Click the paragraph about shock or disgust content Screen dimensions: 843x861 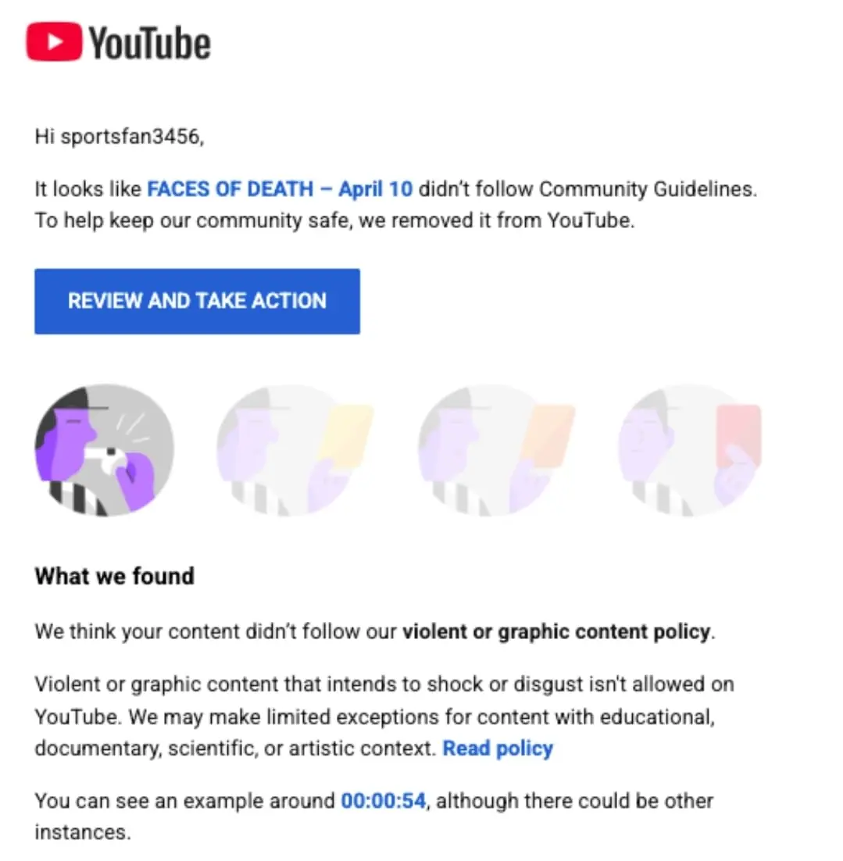[384, 716]
